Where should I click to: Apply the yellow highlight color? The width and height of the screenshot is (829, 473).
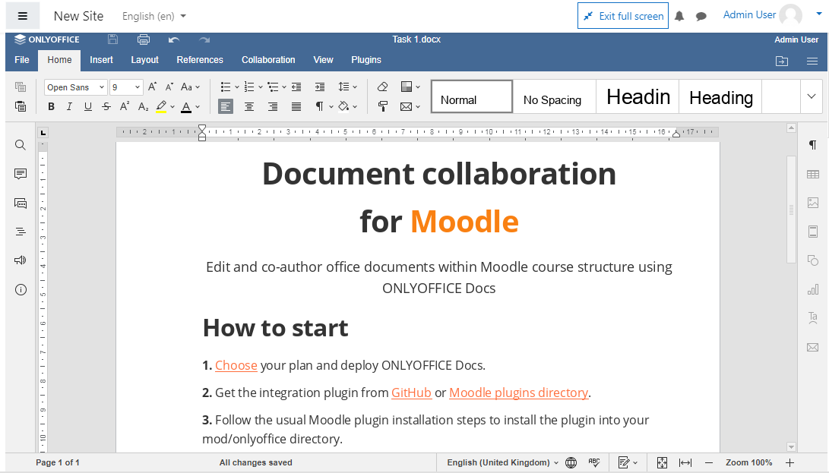(x=161, y=107)
